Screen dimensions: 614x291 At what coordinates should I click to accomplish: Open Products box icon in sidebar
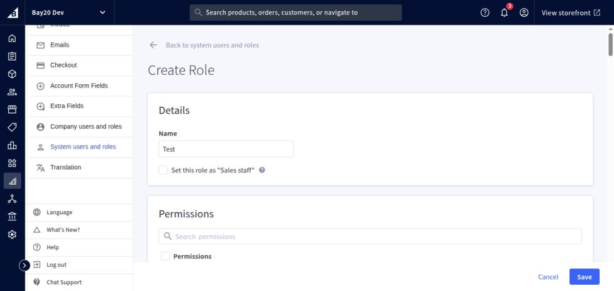pos(12,74)
